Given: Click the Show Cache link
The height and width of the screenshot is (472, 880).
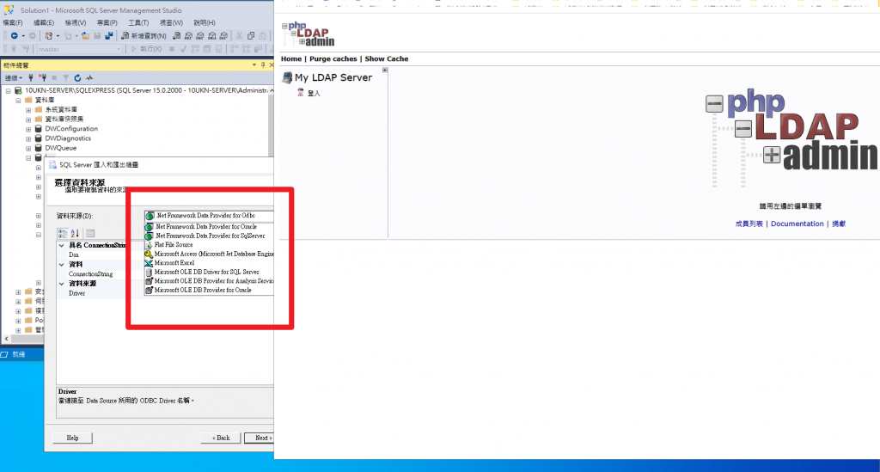Looking at the screenshot, I should click(x=387, y=59).
